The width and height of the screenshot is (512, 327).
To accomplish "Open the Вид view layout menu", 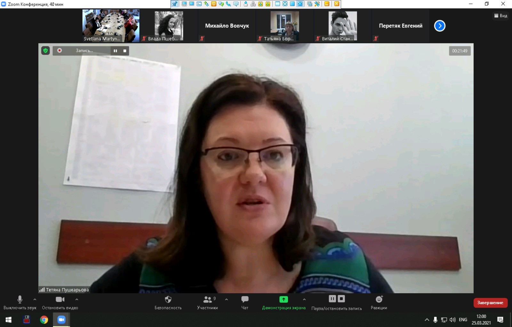I will (501, 16).
